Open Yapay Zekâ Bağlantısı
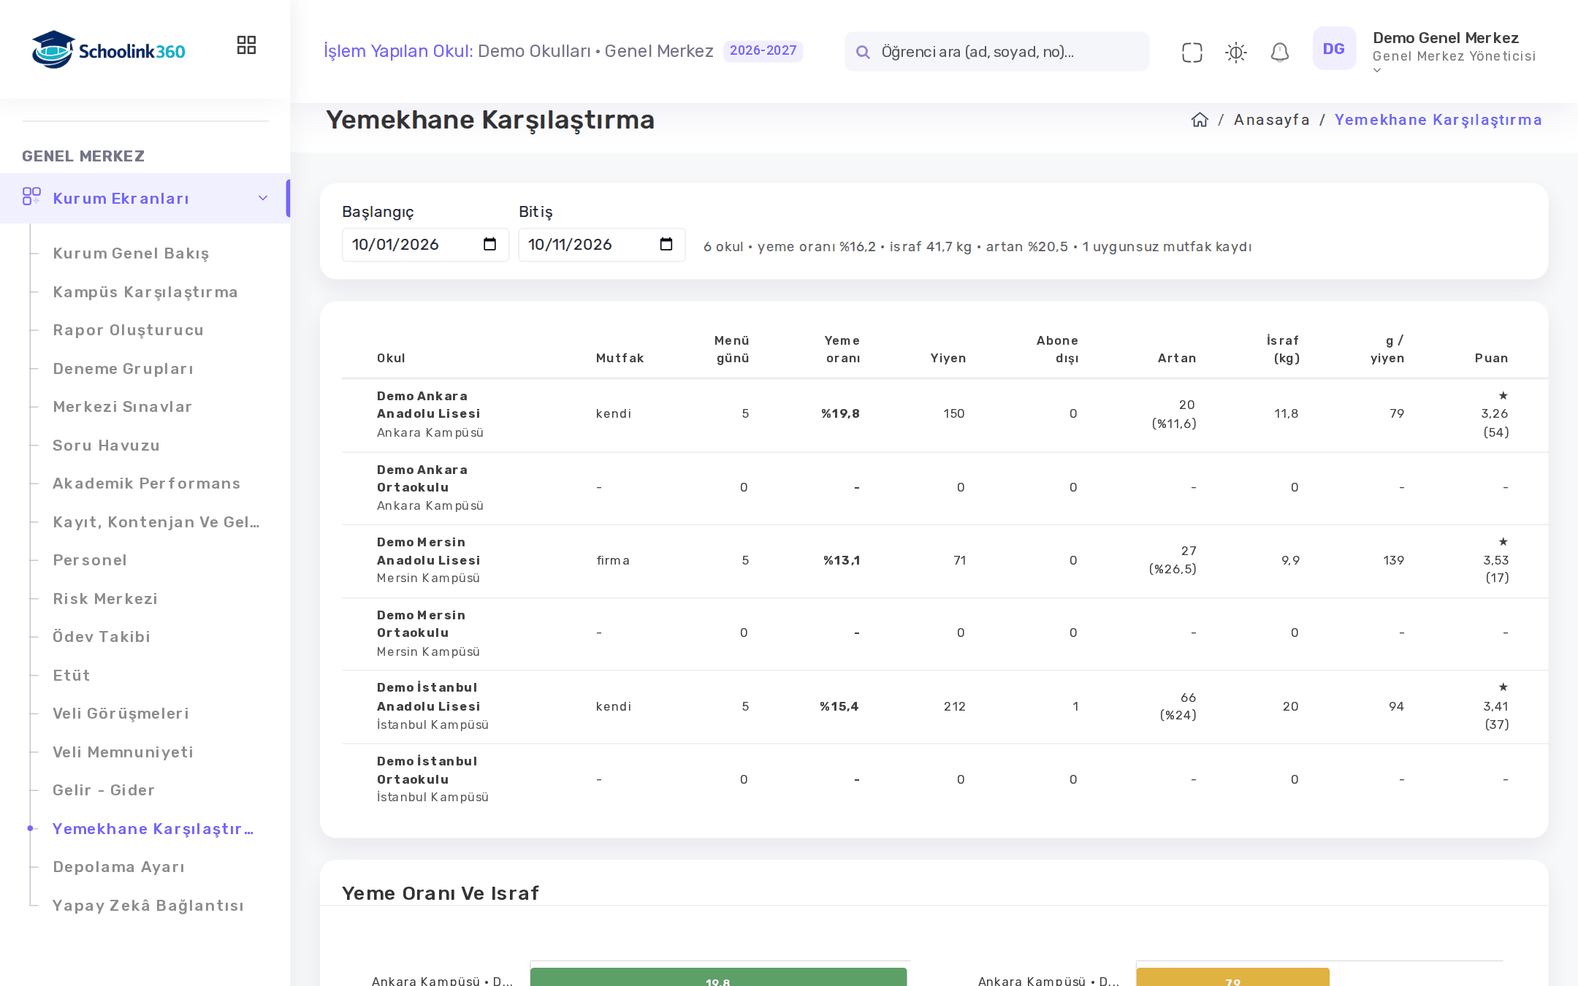This screenshot has width=1578, height=986. click(x=148, y=906)
